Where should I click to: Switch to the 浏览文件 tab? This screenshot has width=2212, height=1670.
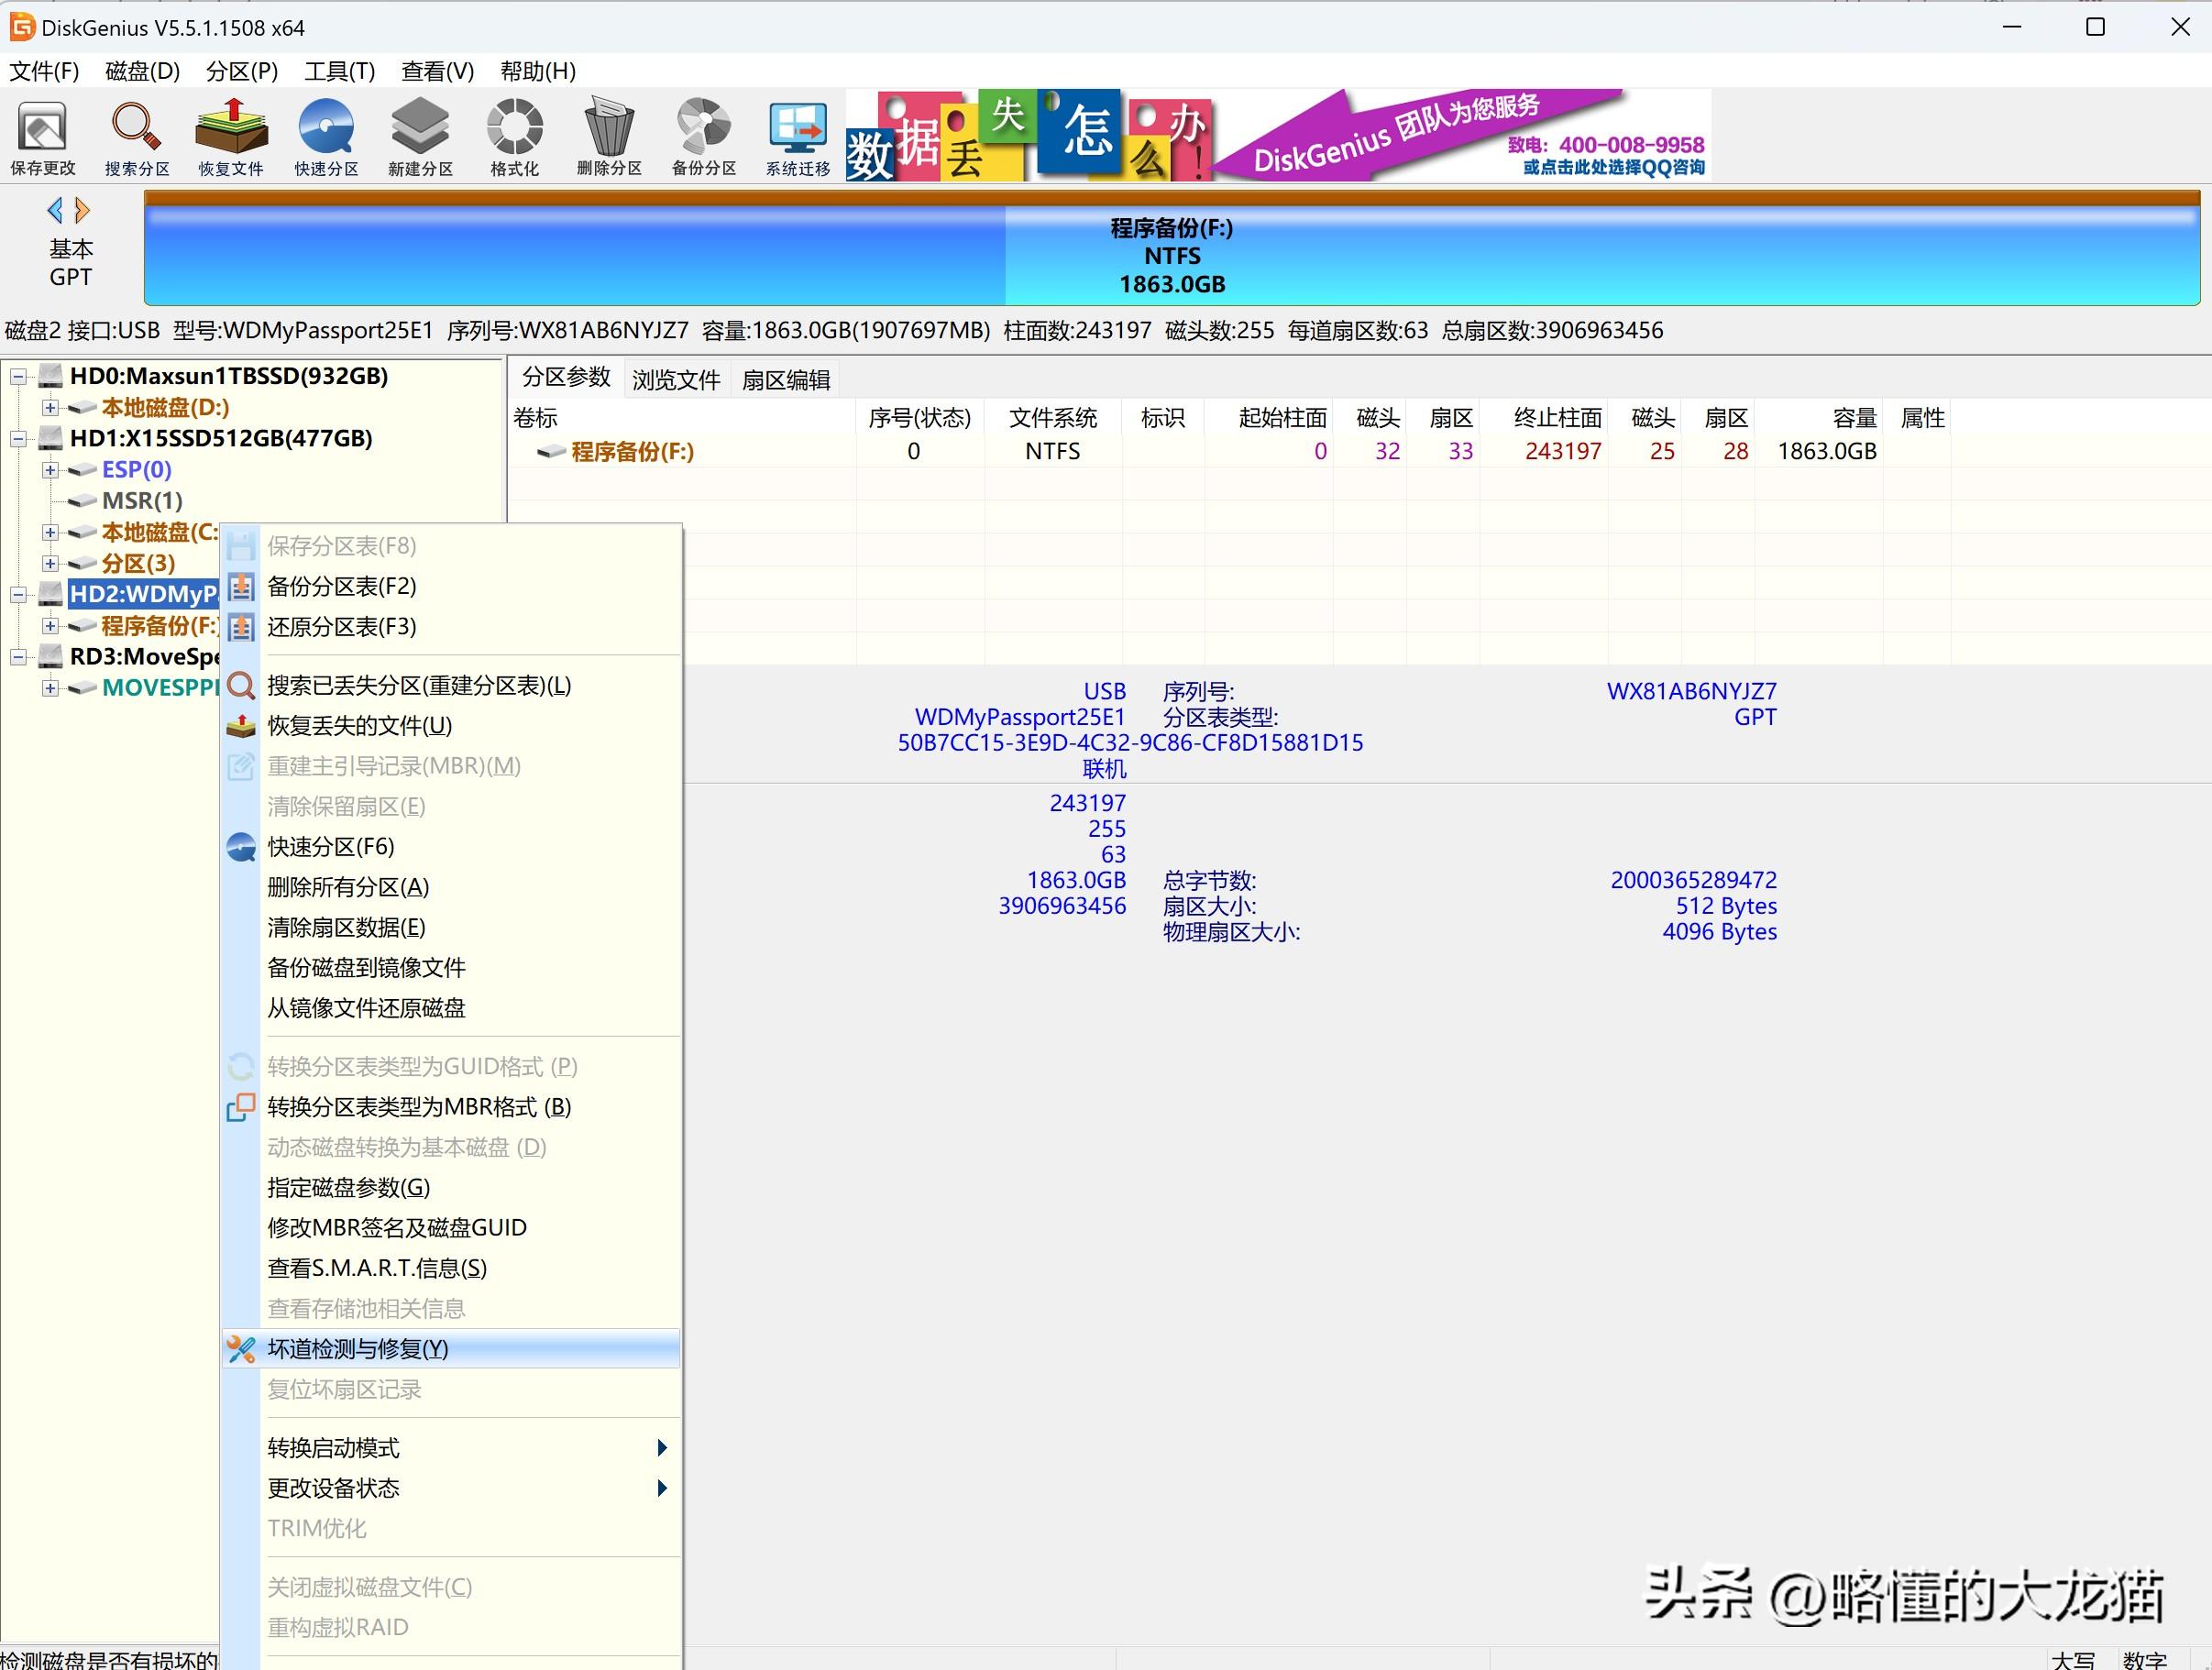(676, 380)
